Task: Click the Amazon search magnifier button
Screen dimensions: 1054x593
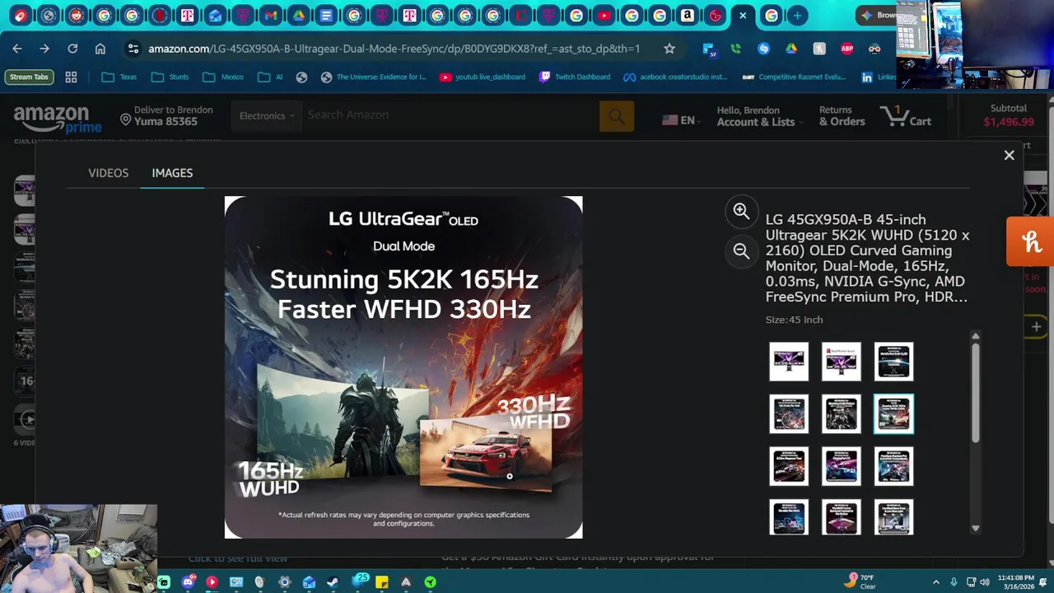Action: tap(617, 116)
